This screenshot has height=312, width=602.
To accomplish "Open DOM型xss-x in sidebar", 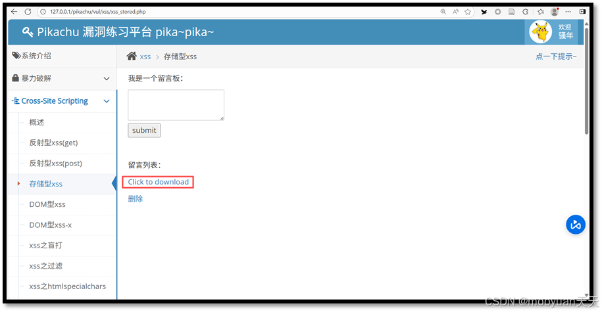I will (x=50, y=225).
